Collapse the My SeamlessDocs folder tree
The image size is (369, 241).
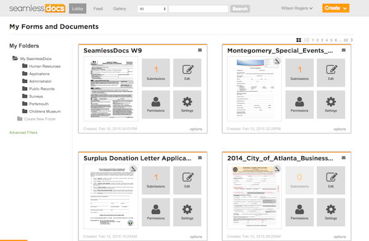(15, 58)
